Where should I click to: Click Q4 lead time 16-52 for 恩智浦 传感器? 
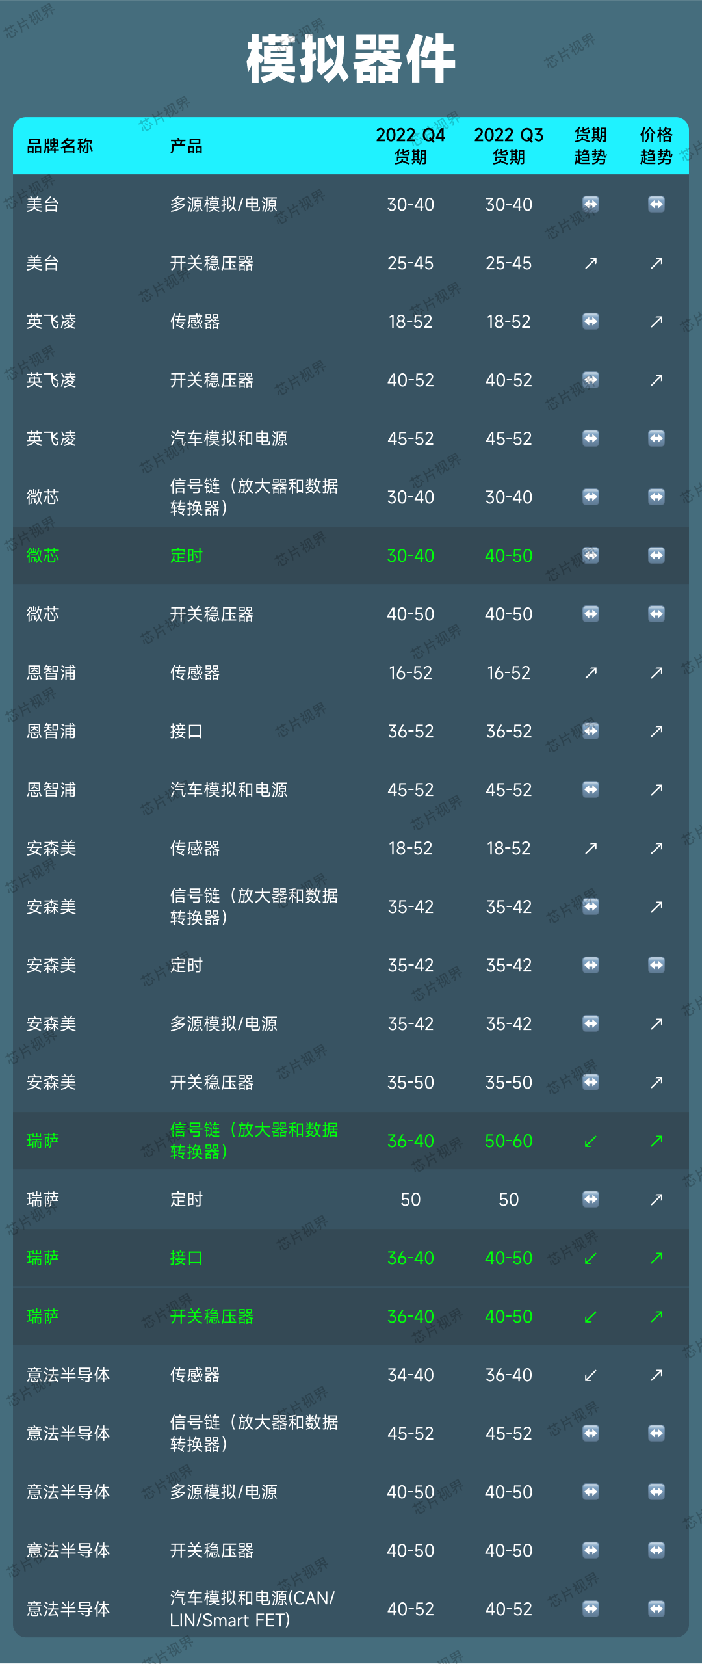[411, 672]
